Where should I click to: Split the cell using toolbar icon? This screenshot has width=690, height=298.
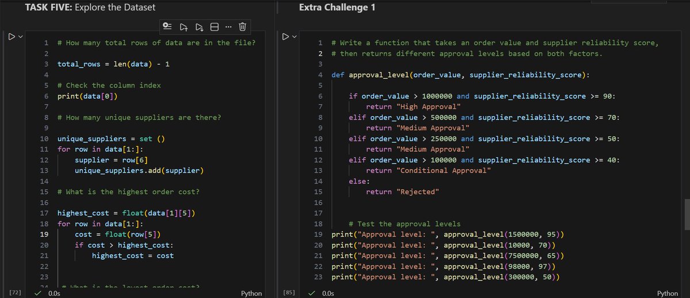click(214, 26)
